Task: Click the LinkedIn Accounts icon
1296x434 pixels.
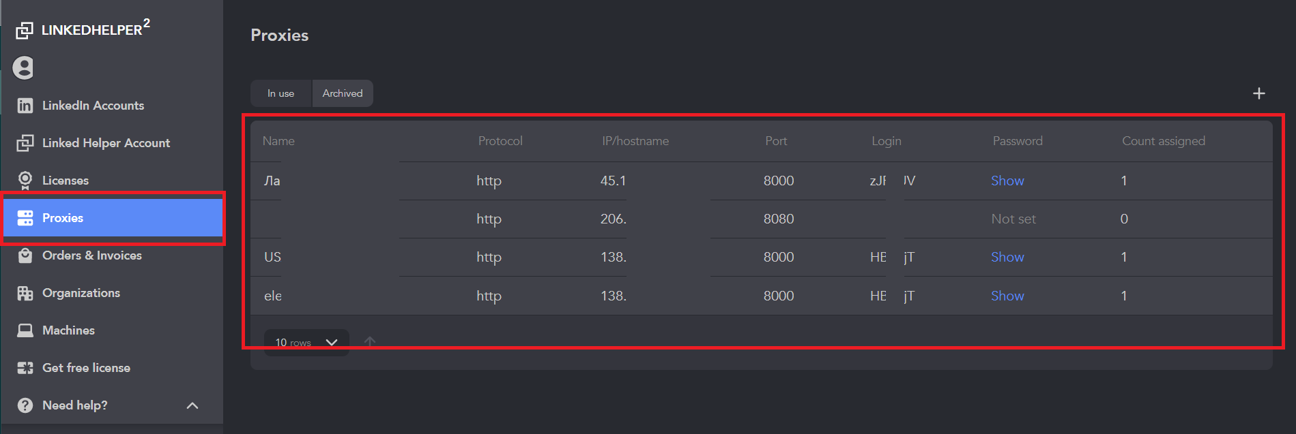Action: [25, 106]
